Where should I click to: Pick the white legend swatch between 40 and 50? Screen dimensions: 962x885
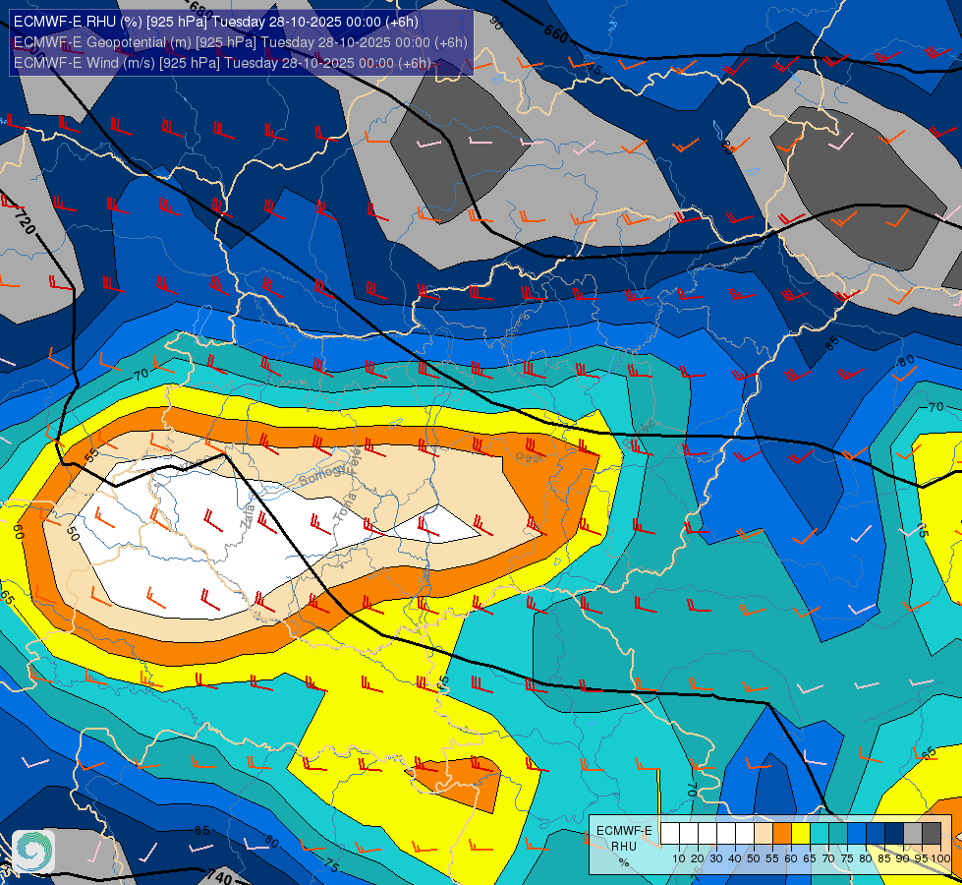(x=744, y=834)
